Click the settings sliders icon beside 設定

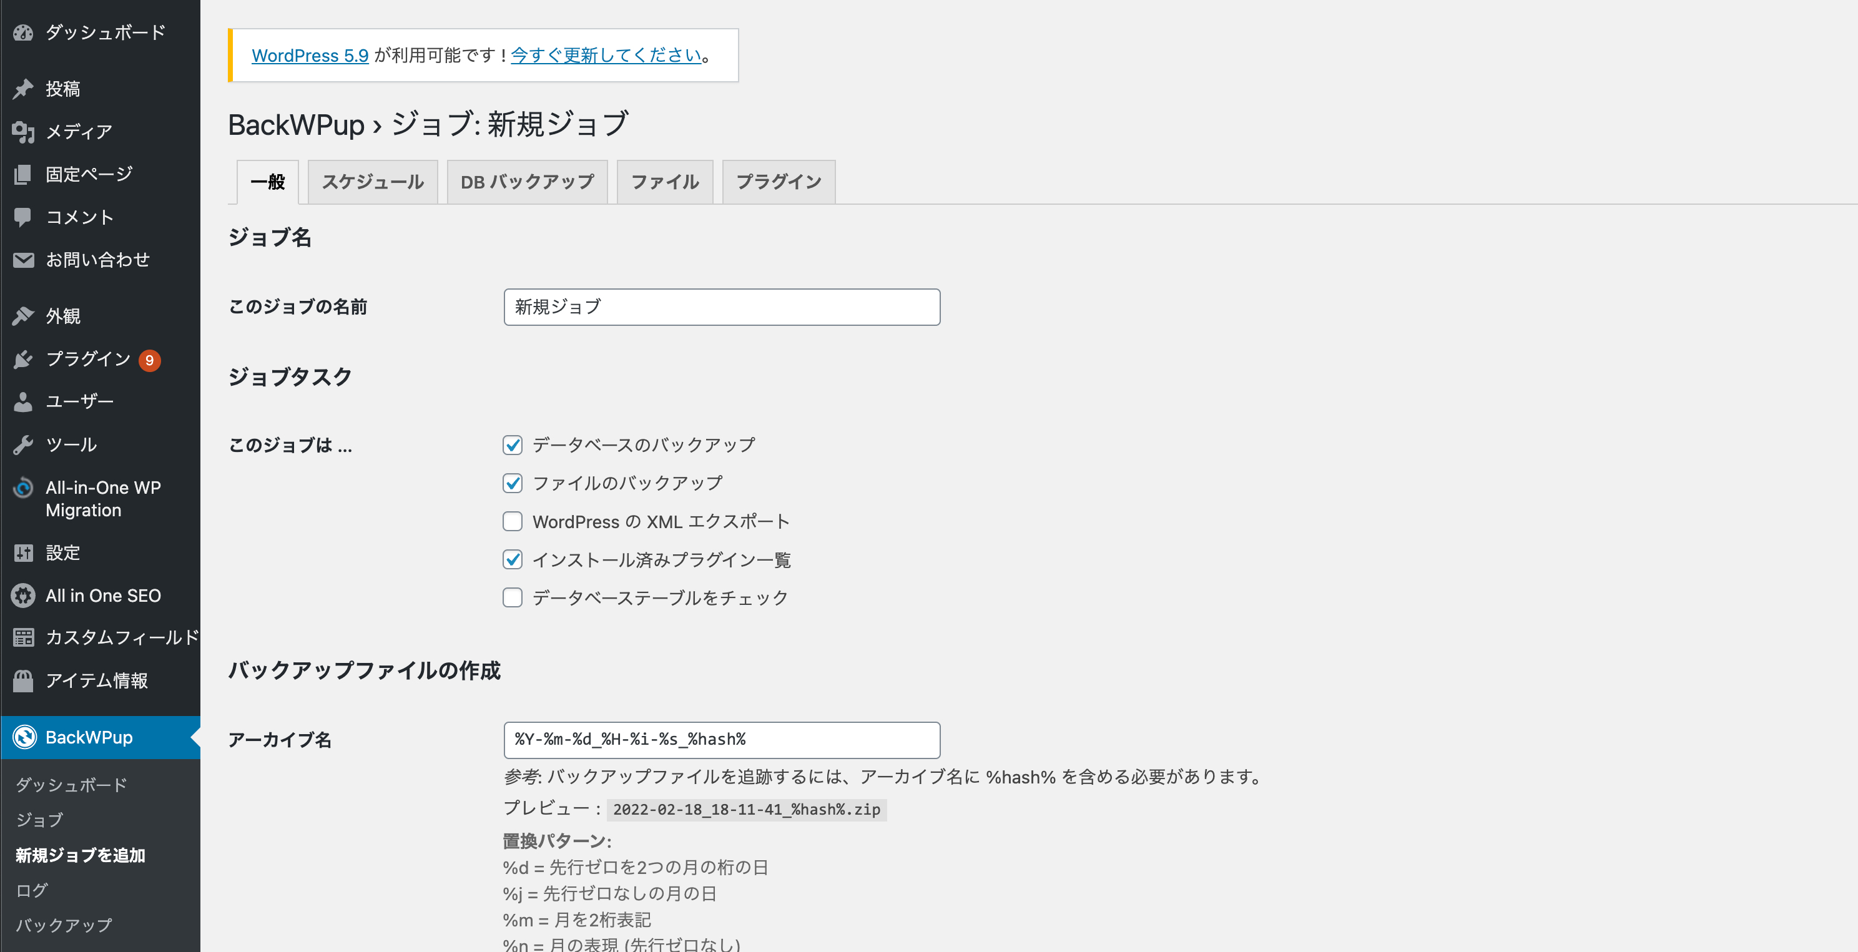(x=23, y=553)
